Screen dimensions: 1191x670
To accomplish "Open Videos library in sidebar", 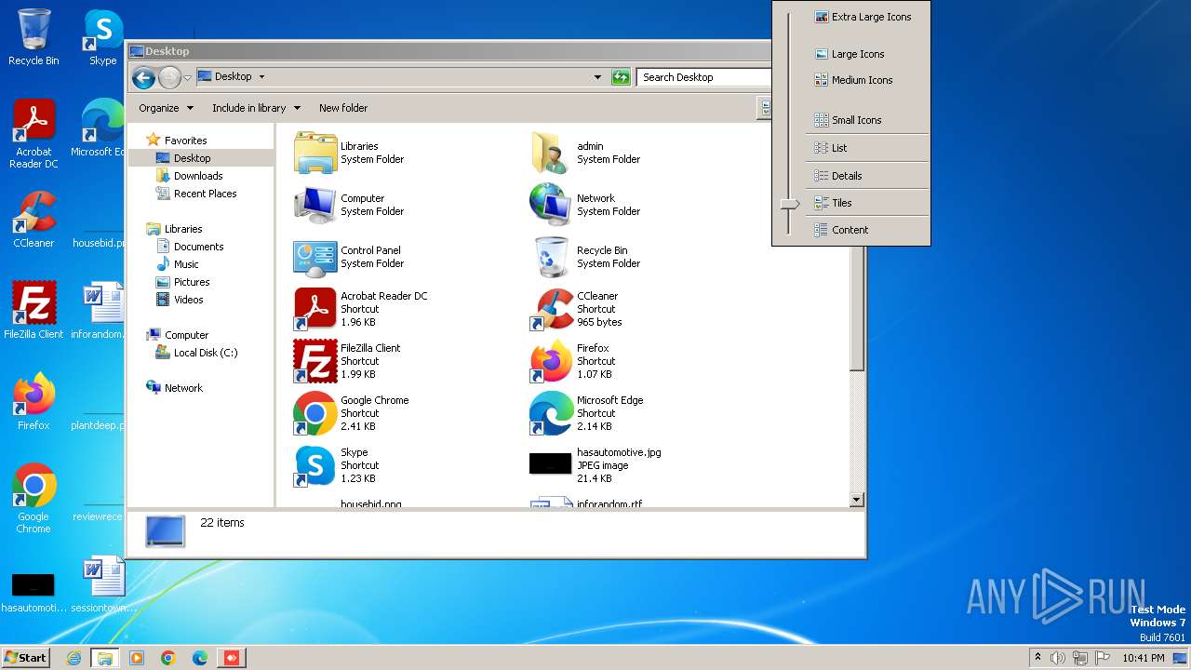I will click(x=188, y=300).
